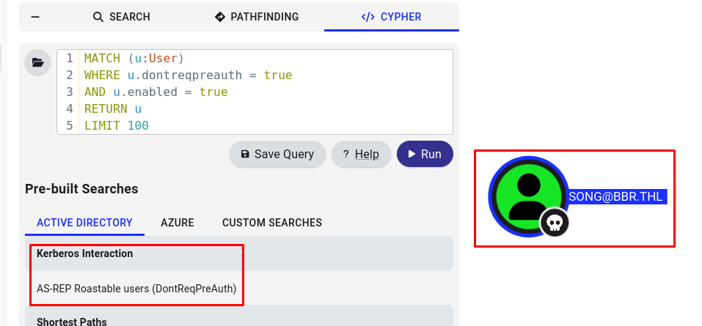Screen dimensions: 702x326
Task: Switch to the PATHFINDING tab
Action: pos(257,17)
